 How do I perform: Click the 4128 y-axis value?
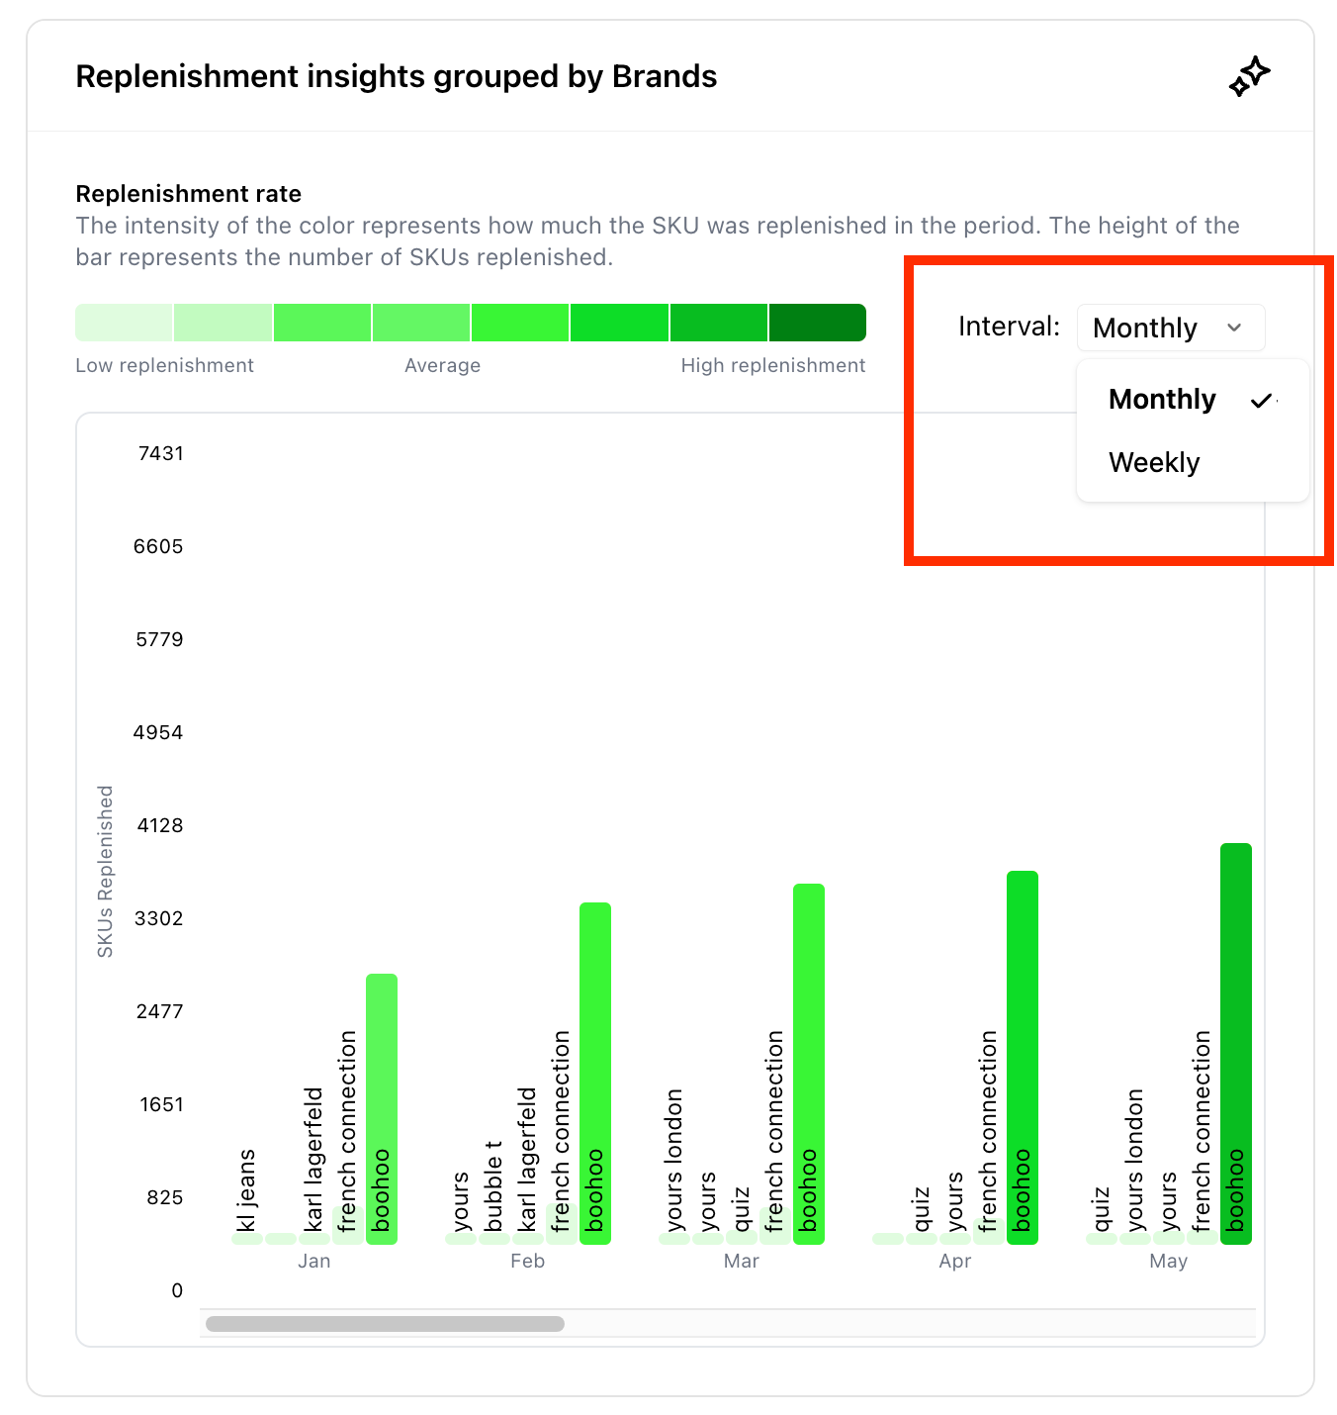160,825
